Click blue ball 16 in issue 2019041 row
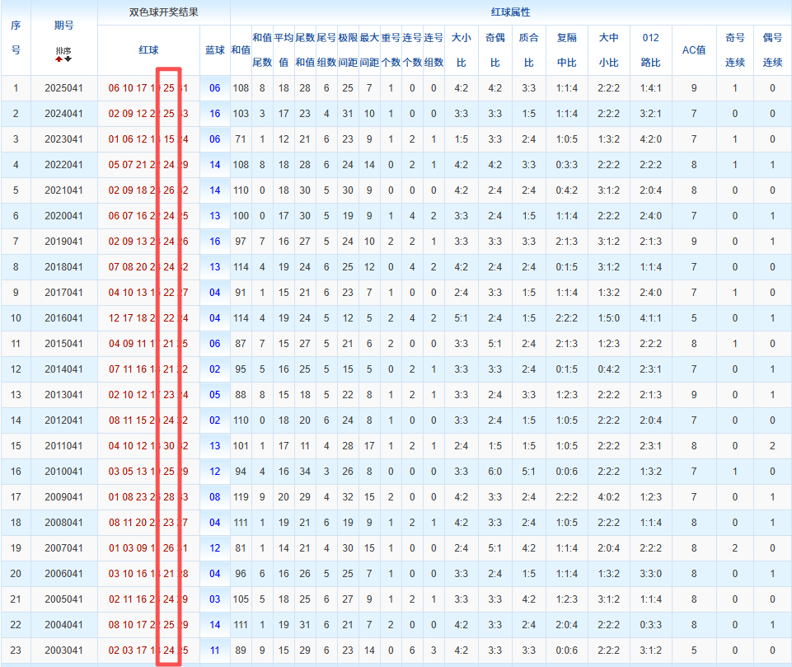Viewport: 792px width, 667px height. coord(214,242)
